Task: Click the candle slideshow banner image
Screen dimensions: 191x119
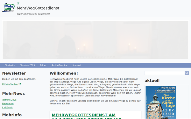Action: 95,40
